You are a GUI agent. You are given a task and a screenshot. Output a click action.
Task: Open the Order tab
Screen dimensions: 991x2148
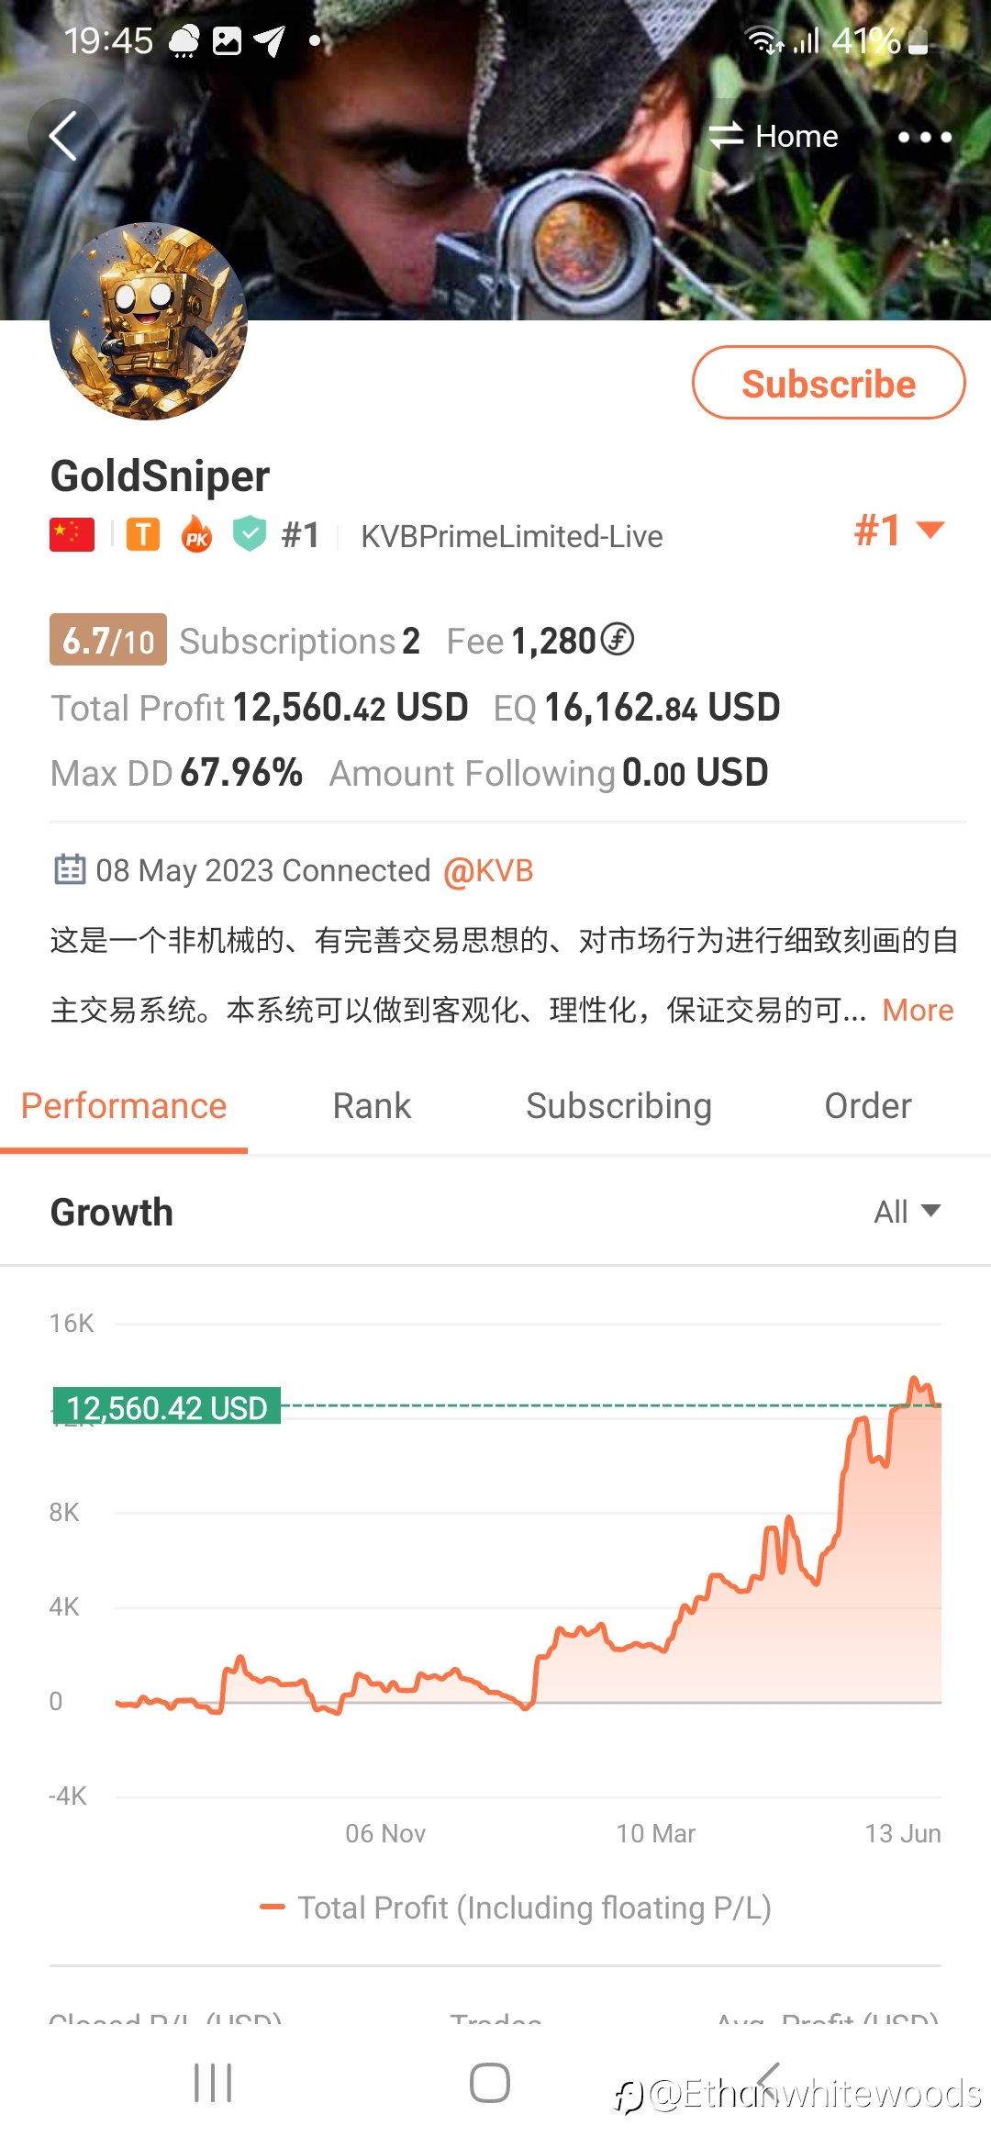pyautogui.click(x=868, y=1106)
